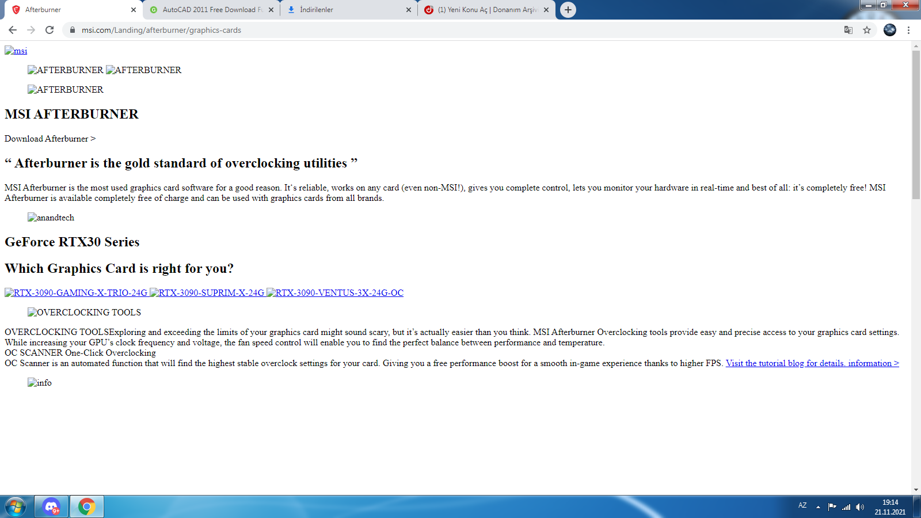Viewport: 921px width, 518px height.
Task: Open RTX-3090-GAMING-X-TRIO-24G link
Action: (76, 293)
